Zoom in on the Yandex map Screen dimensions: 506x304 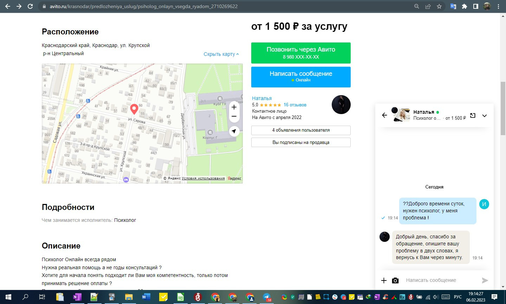coord(234,107)
